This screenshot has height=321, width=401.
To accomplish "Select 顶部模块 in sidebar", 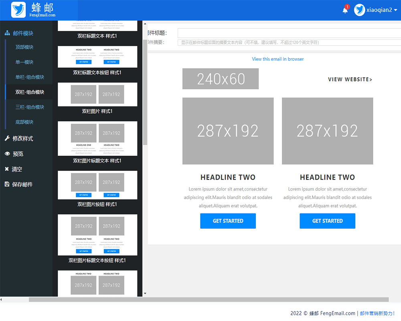I will pyautogui.click(x=24, y=47).
